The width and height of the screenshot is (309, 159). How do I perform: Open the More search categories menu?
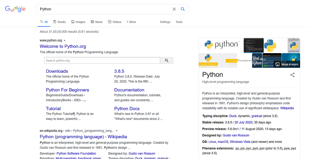[131, 22]
